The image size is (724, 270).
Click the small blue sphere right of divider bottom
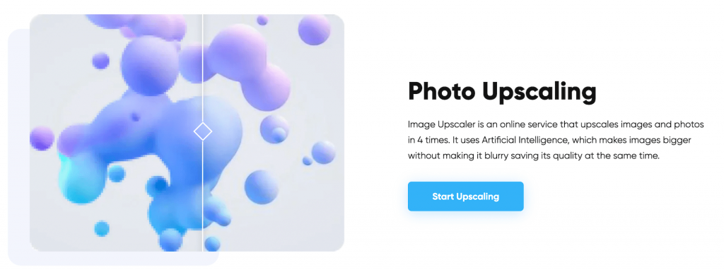(212, 243)
